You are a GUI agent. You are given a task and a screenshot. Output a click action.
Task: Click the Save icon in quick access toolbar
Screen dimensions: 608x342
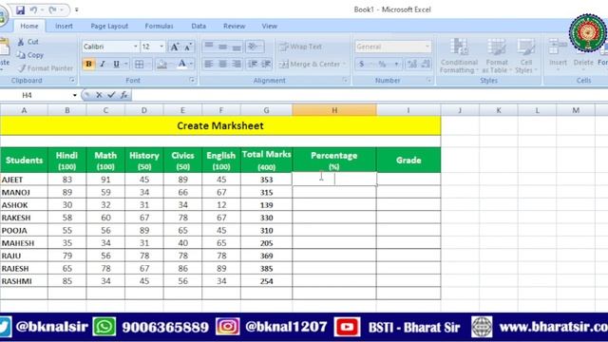[x=20, y=9]
